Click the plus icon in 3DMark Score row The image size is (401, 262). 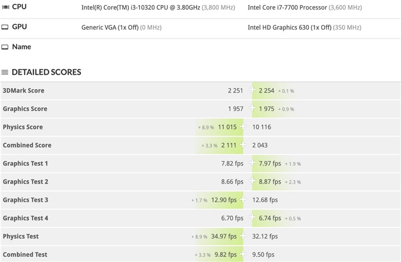(252, 90)
